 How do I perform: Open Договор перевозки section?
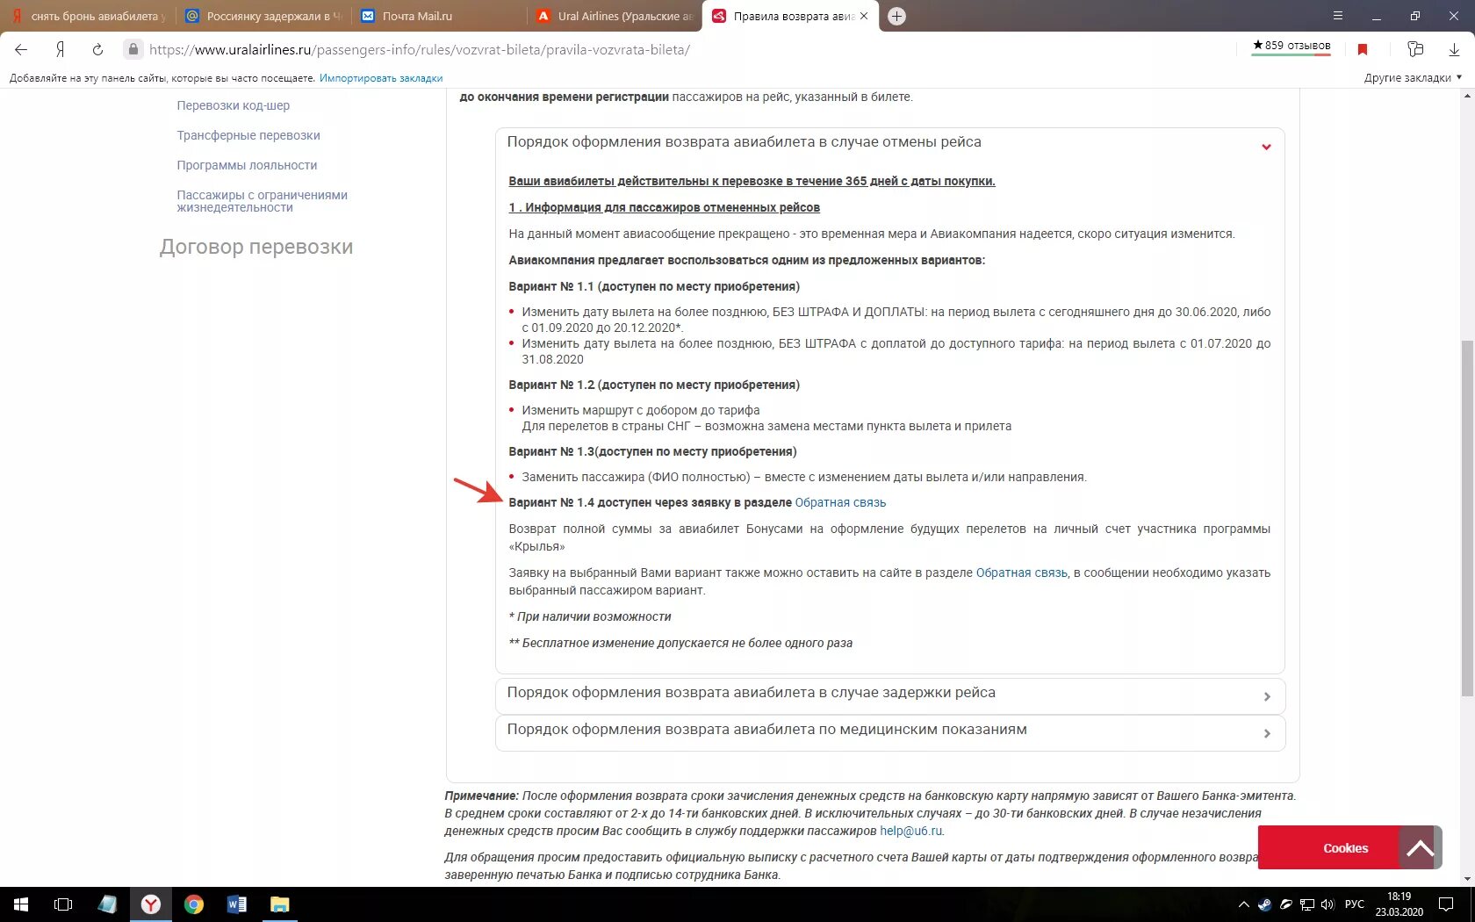pyautogui.click(x=256, y=247)
